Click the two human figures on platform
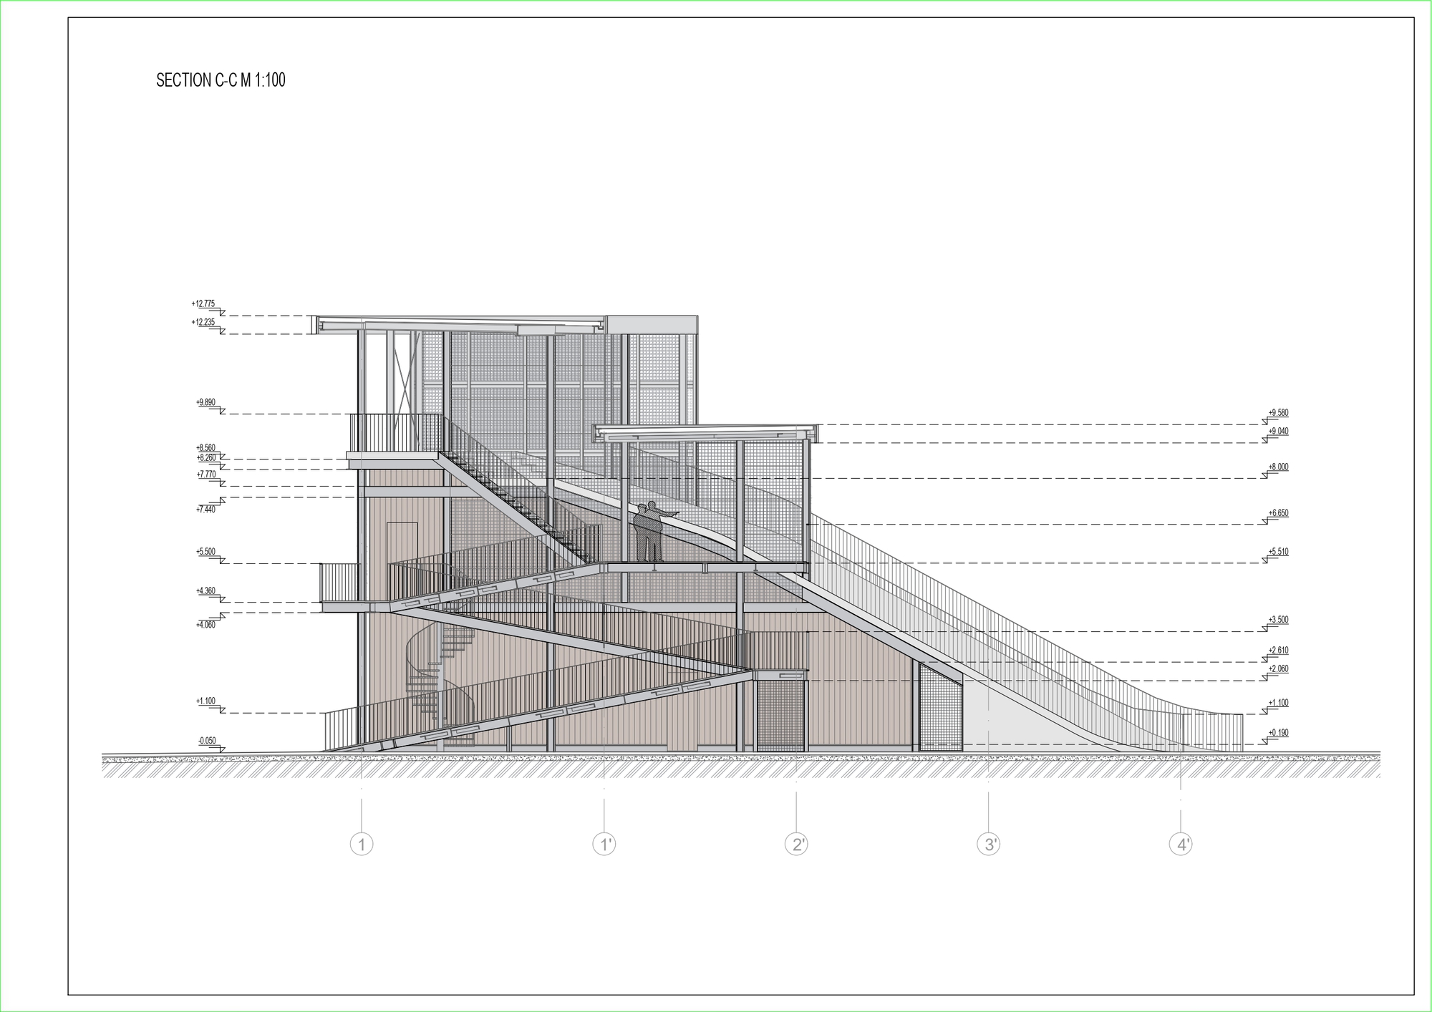Viewport: 1432px width, 1012px height. point(649,532)
